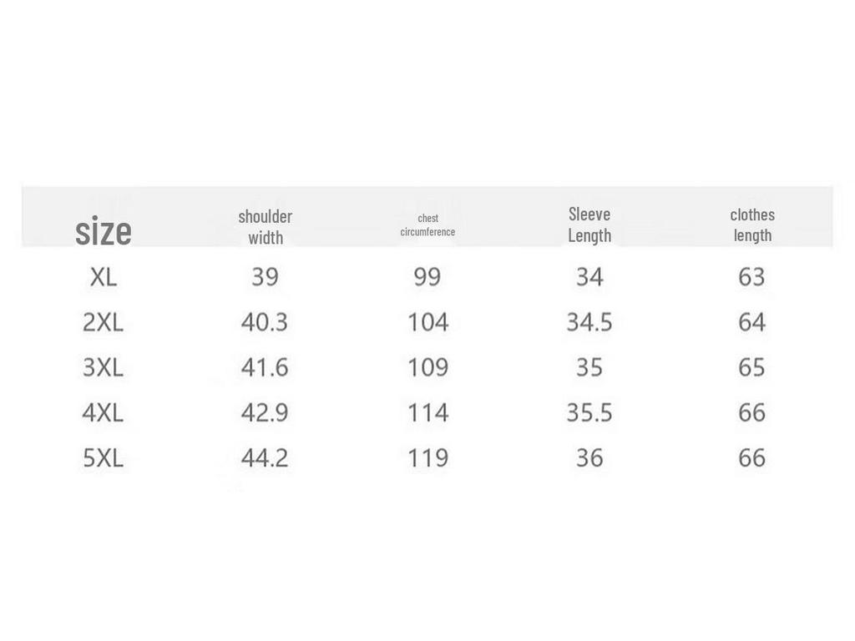
Task: Click chest circumference value 119
Action: [428, 458]
